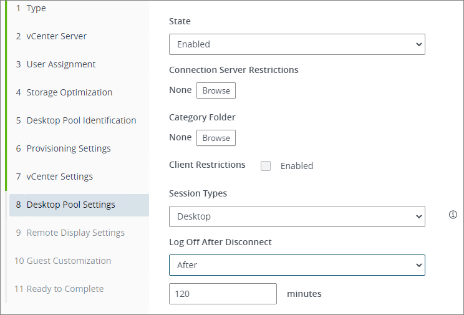Image resolution: width=464 pixels, height=315 pixels.
Task: Return to vCenter Settings step
Action: pyautogui.click(x=59, y=177)
